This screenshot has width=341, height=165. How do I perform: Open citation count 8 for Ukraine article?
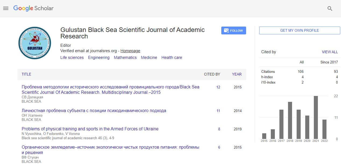click(219, 129)
